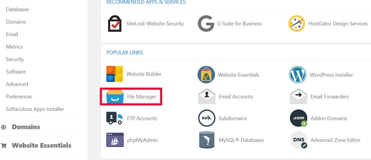
Task: Click the phpMyAdmin sailboat icon
Action: [115, 140]
